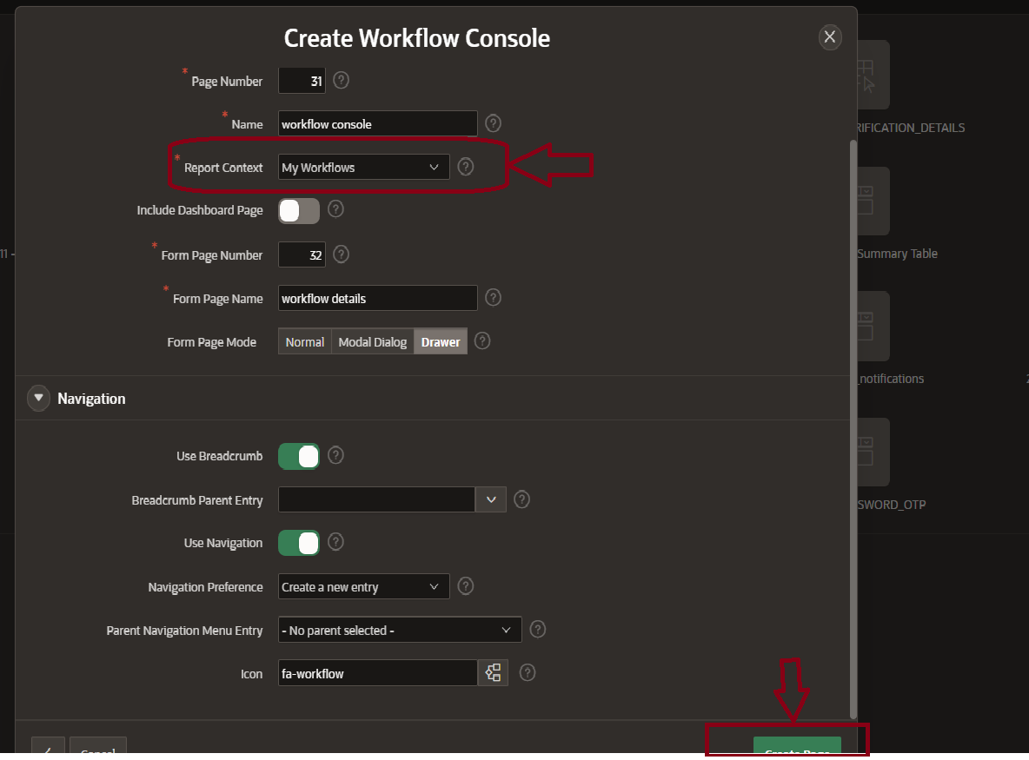Open help for Include Dashboard Page
The image size is (1029, 760).
pos(335,209)
